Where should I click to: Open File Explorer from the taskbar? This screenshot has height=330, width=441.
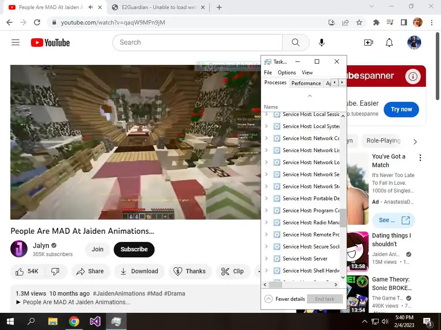[53, 321]
